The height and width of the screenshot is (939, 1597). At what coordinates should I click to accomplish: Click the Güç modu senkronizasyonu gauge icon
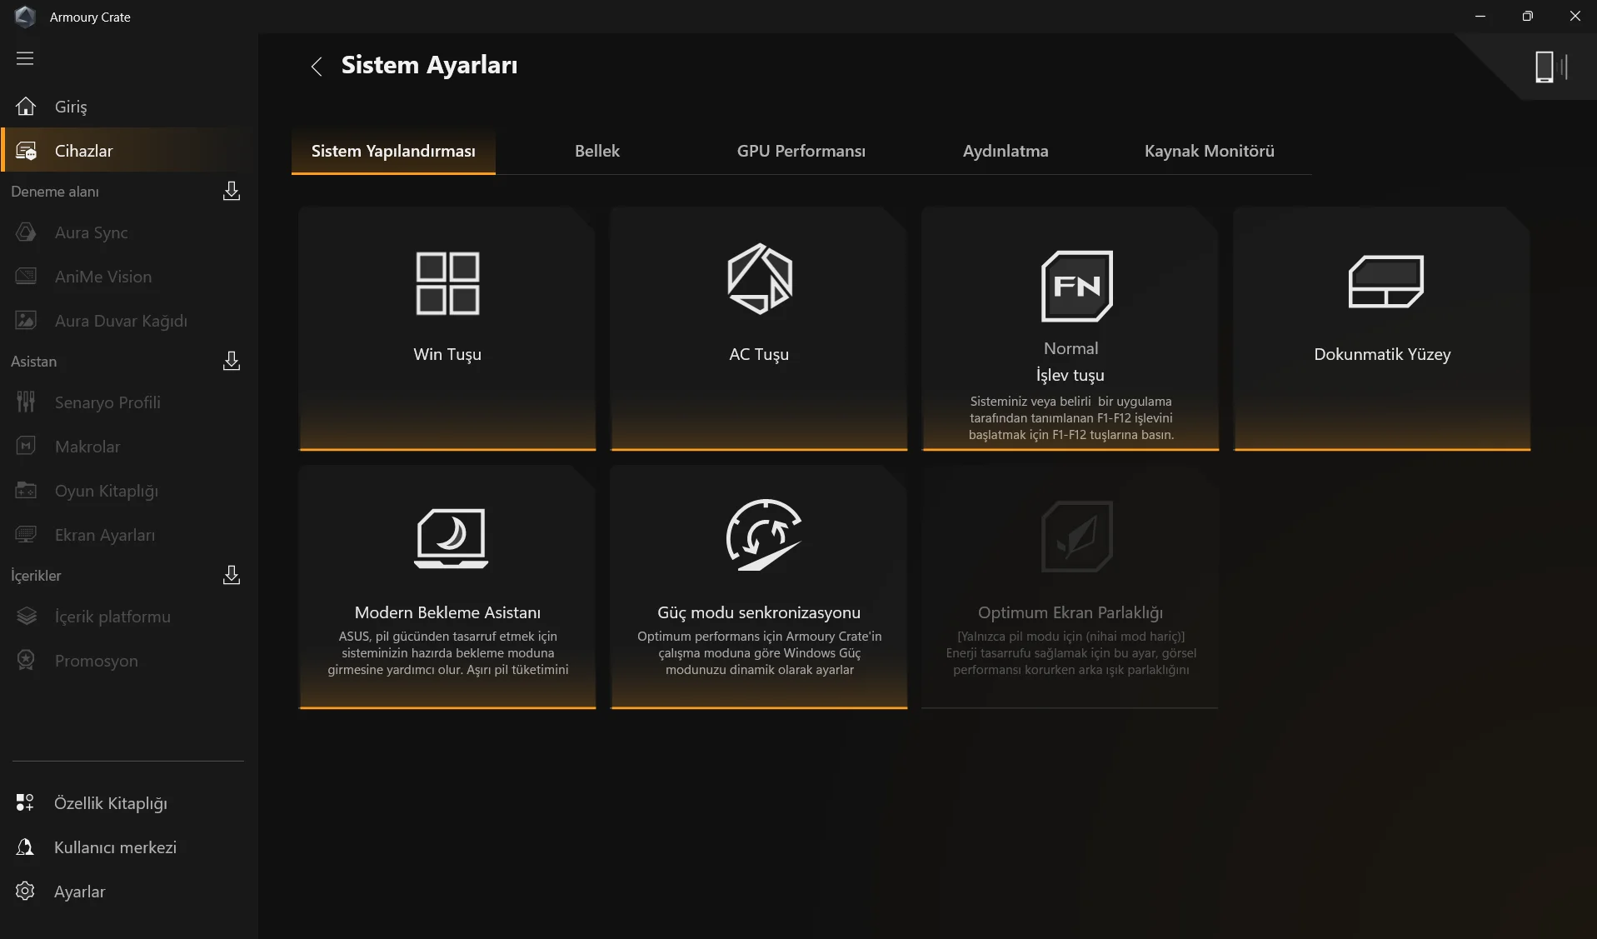click(763, 535)
